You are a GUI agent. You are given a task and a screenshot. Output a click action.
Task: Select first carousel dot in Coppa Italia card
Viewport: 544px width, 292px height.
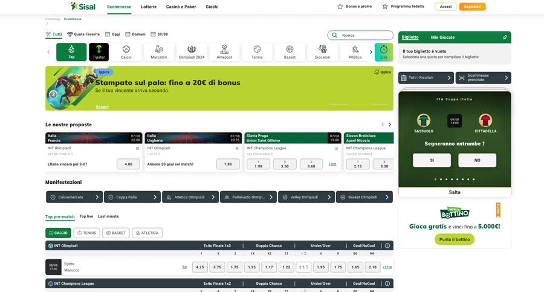[435, 179]
